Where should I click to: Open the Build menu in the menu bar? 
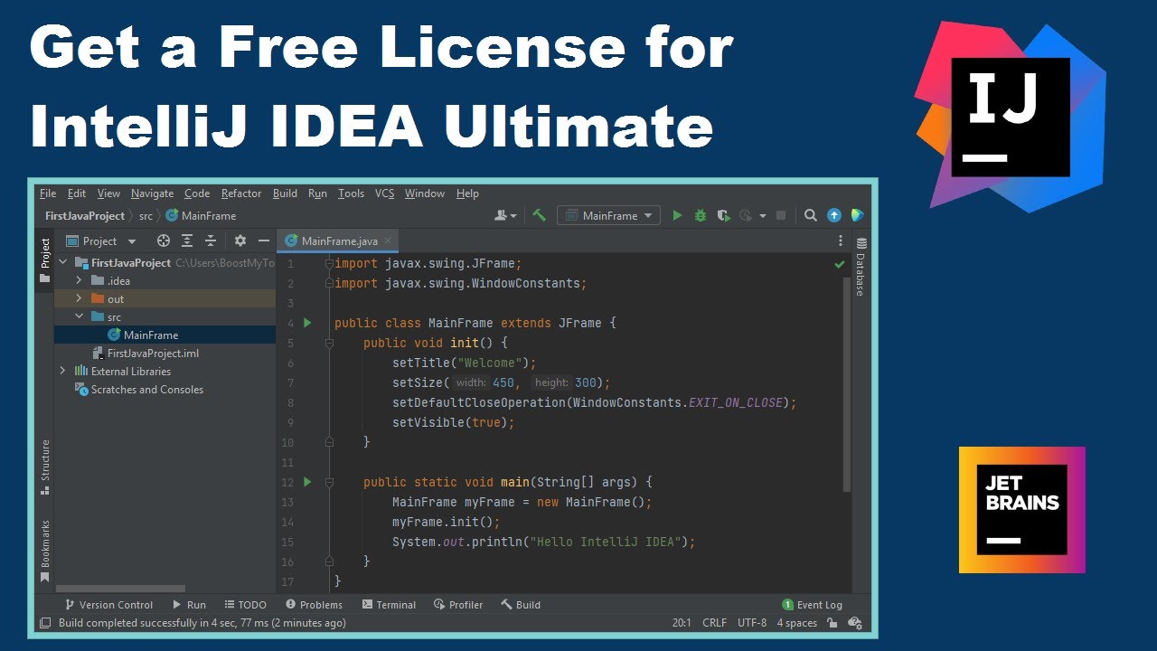[285, 193]
